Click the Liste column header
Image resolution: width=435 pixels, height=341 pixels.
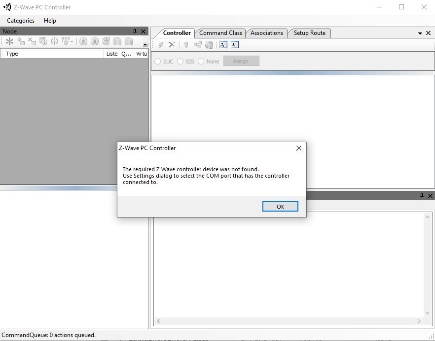tap(112, 54)
